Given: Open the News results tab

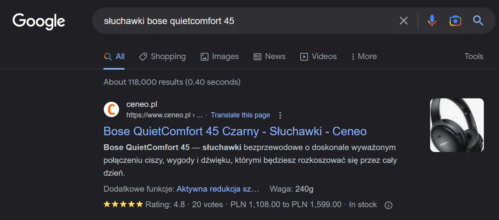Looking at the screenshot, I should pyautogui.click(x=269, y=56).
